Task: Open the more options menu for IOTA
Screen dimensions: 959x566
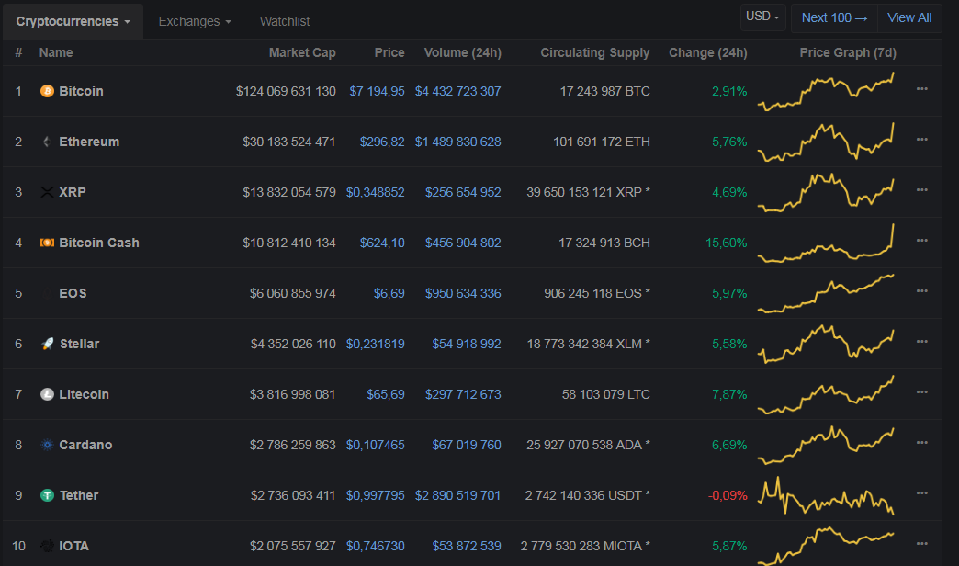Action: (921, 544)
